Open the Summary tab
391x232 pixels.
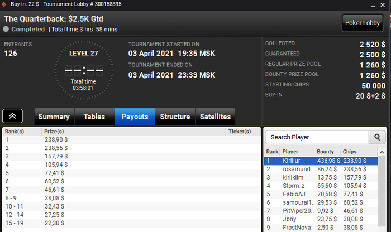[x=54, y=117]
